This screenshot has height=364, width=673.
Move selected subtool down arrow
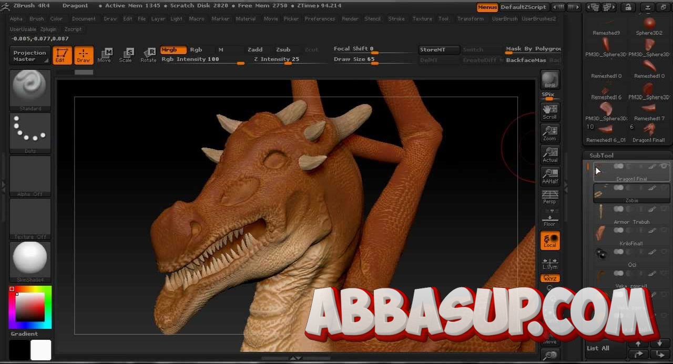(659, 344)
